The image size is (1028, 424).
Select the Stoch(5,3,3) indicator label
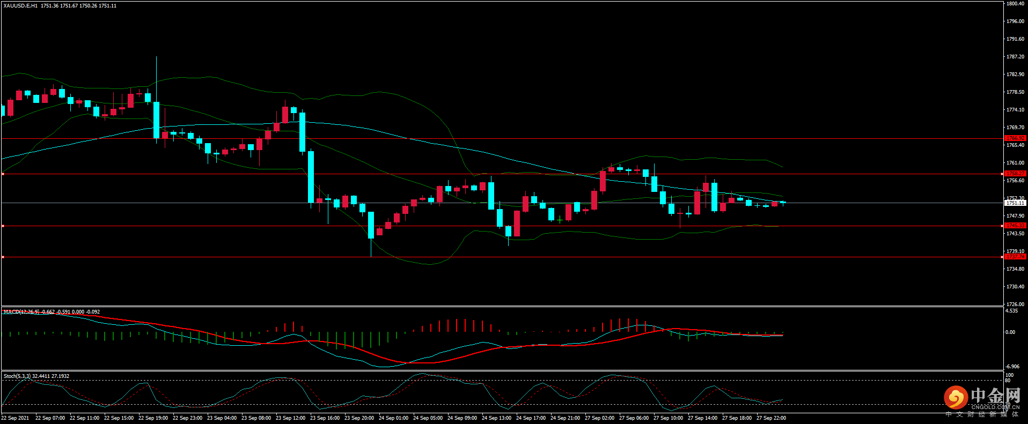coord(18,376)
